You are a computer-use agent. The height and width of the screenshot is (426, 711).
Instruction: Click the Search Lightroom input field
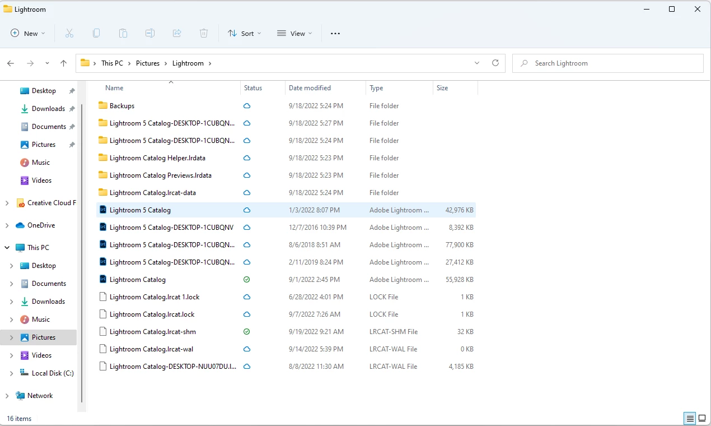point(608,63)
